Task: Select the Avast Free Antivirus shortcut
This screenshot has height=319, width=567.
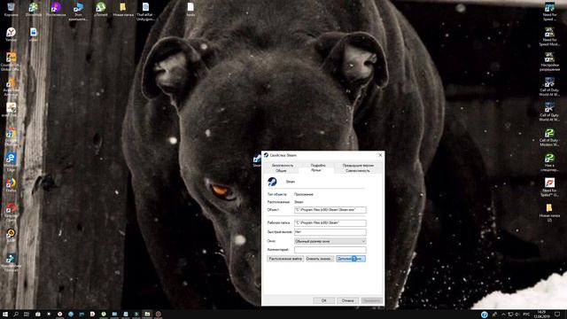Action: [x=11, y=87]
